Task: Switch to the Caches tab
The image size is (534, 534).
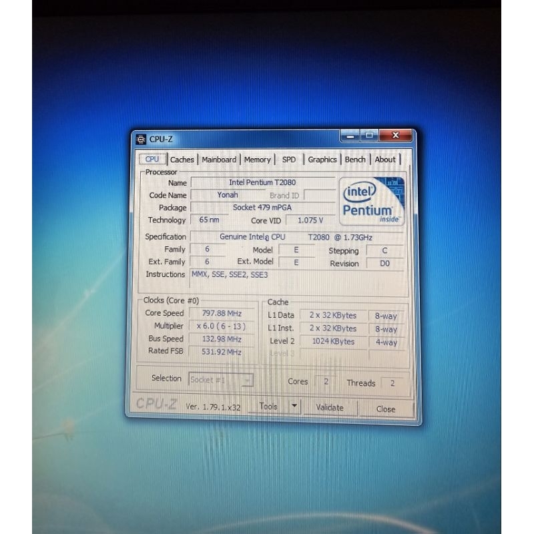Action: coord(182,160)
